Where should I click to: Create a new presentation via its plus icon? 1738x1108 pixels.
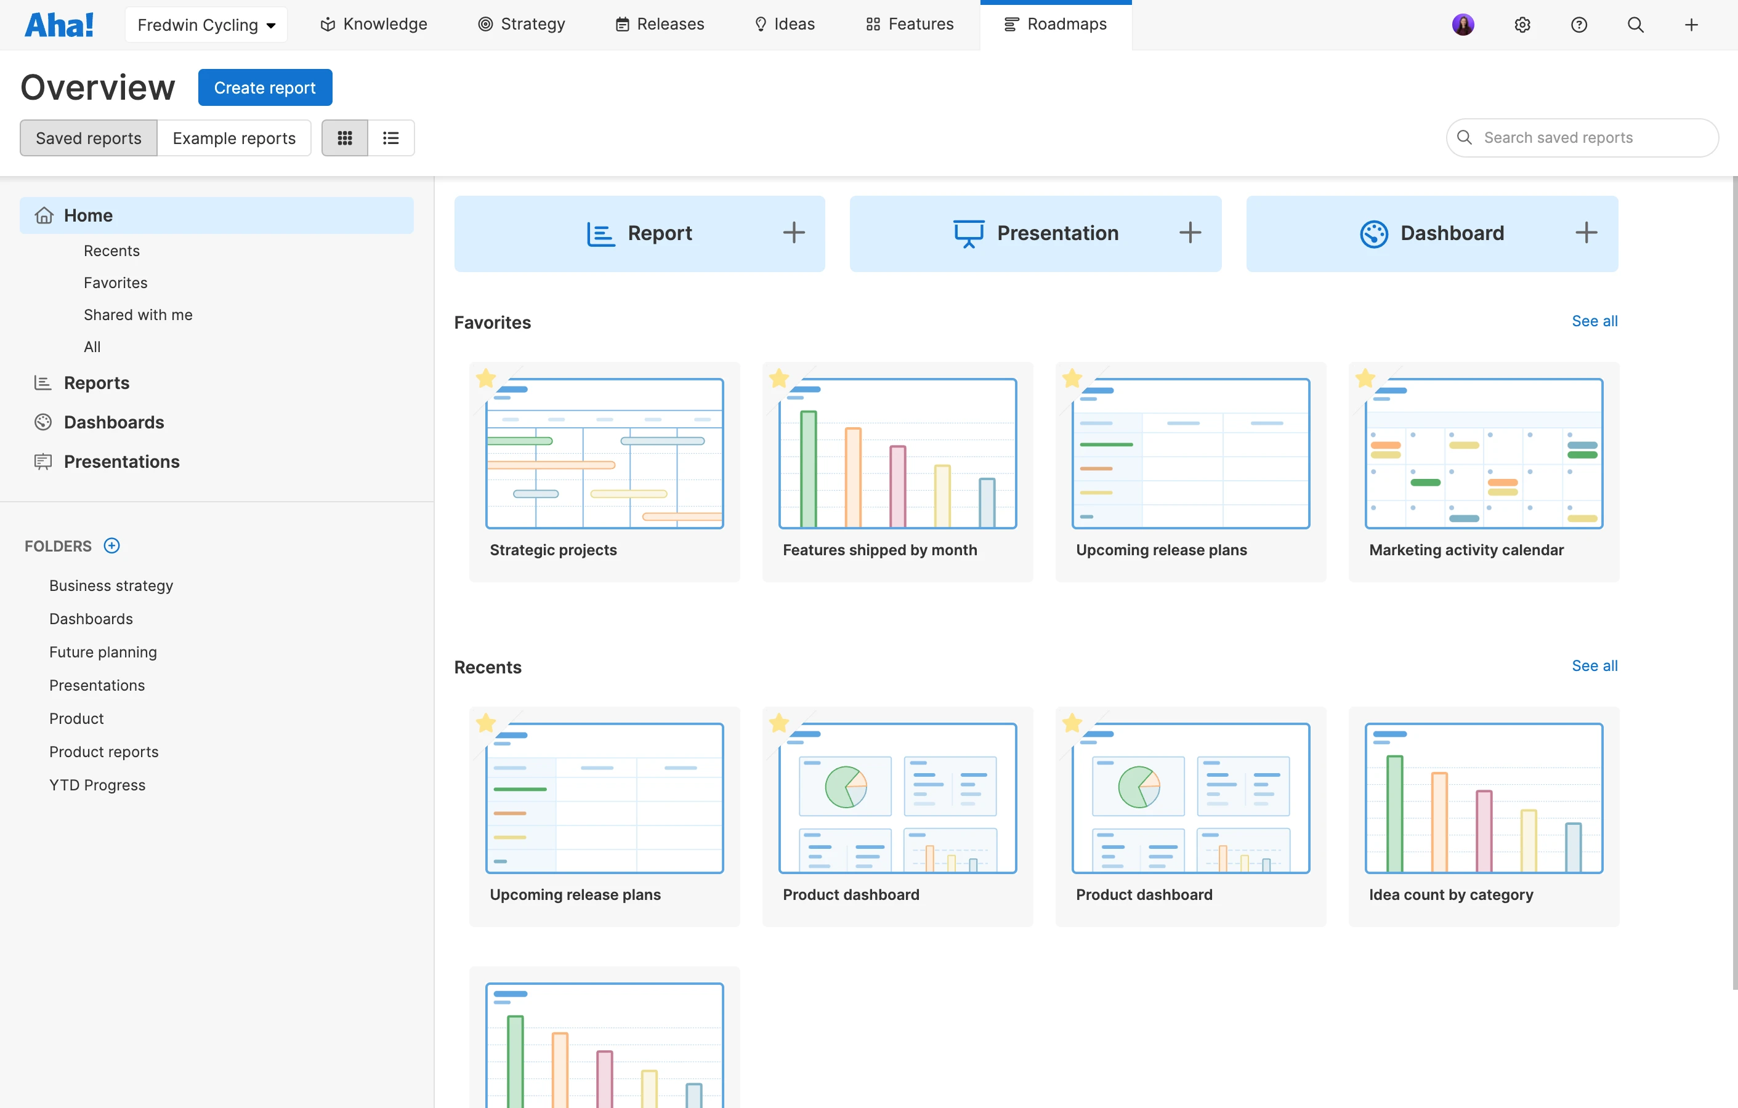(1189, 232)
